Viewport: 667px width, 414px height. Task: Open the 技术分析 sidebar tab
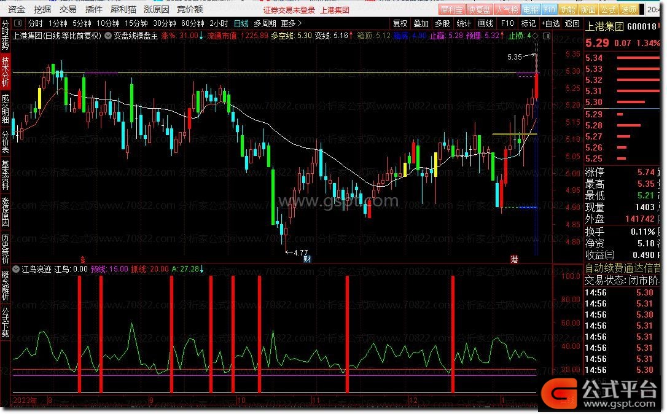point(5,71)
